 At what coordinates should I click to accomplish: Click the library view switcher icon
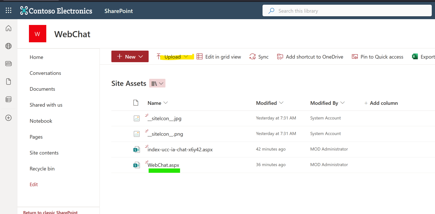154,84
